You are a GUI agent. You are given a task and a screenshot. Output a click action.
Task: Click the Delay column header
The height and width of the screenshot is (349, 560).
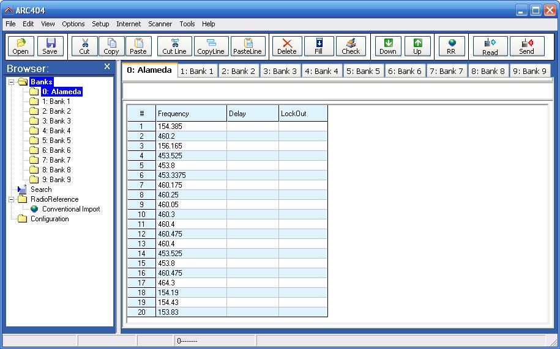[x=253, y=114]
